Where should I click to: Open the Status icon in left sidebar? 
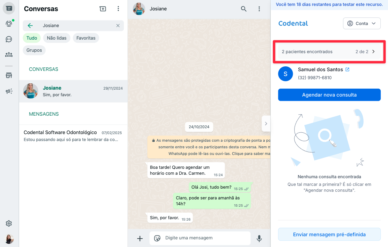point(9,24)
